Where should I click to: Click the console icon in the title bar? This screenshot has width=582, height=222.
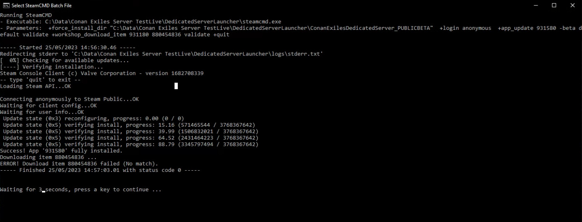[x=6, y=5]
